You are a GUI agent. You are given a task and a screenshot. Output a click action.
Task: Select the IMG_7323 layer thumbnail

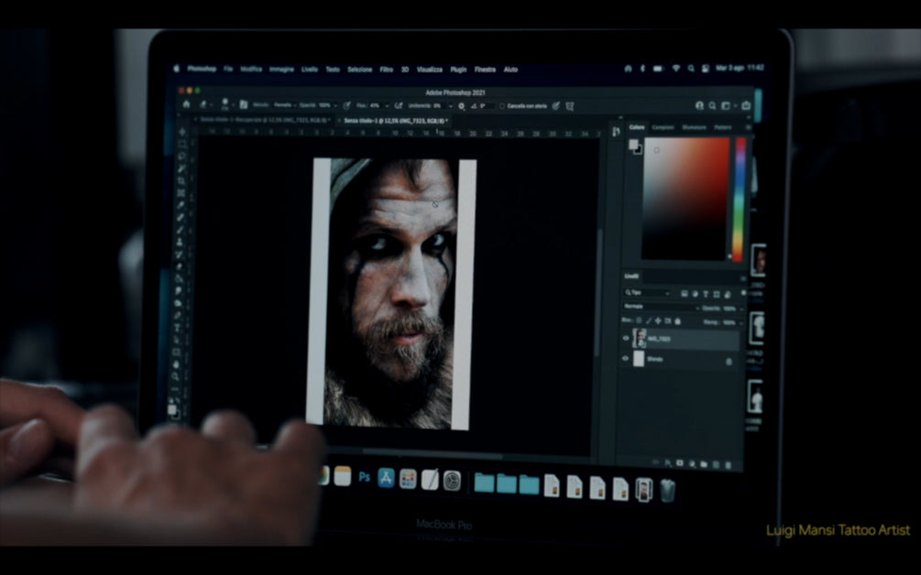click(x=640, y=339)
